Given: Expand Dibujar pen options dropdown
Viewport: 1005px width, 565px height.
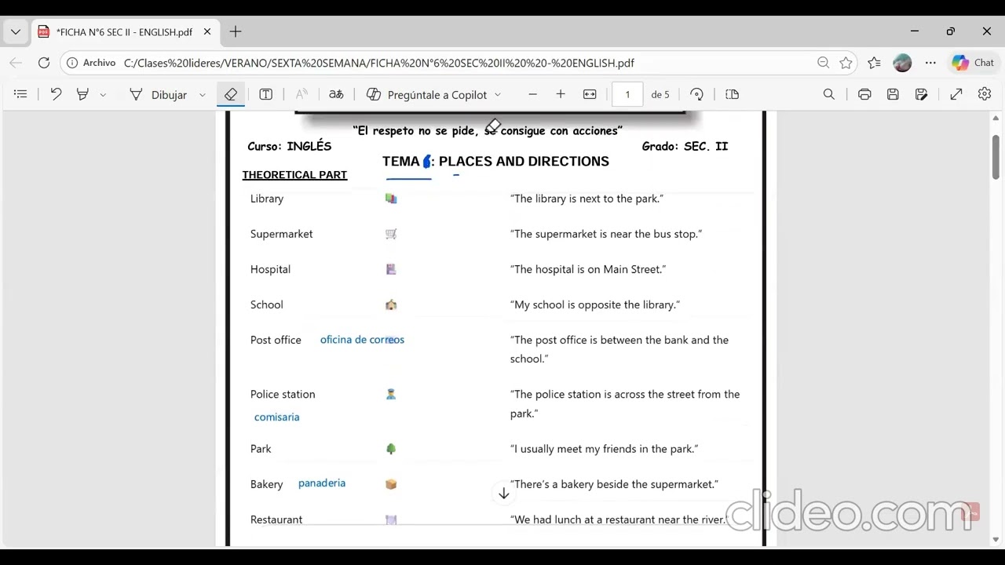Looking at the screenshot, I should click(x=202, y=95).
